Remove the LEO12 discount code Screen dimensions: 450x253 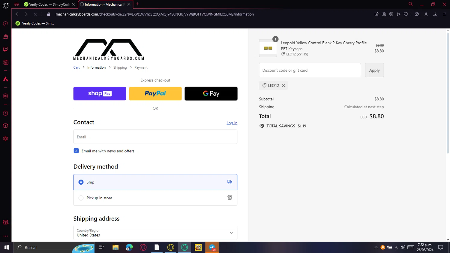pos(283,85)
